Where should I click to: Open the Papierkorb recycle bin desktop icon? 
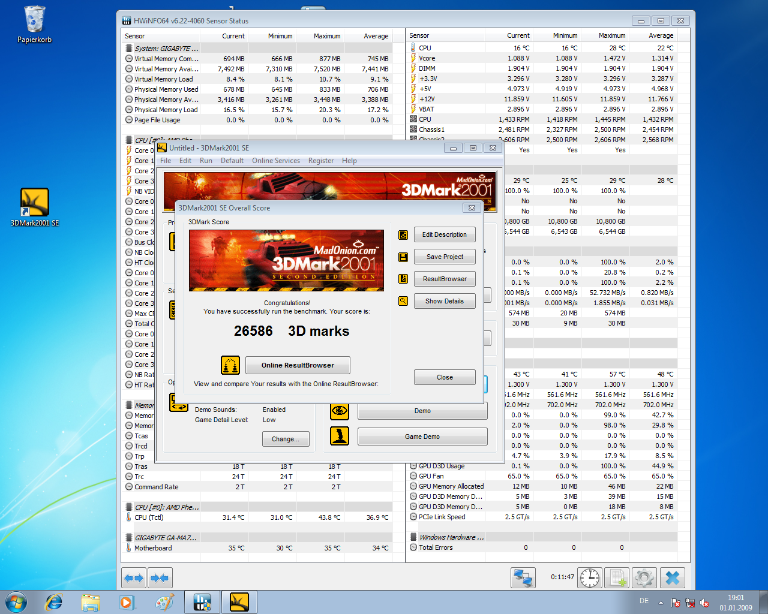tap(35, 25)
